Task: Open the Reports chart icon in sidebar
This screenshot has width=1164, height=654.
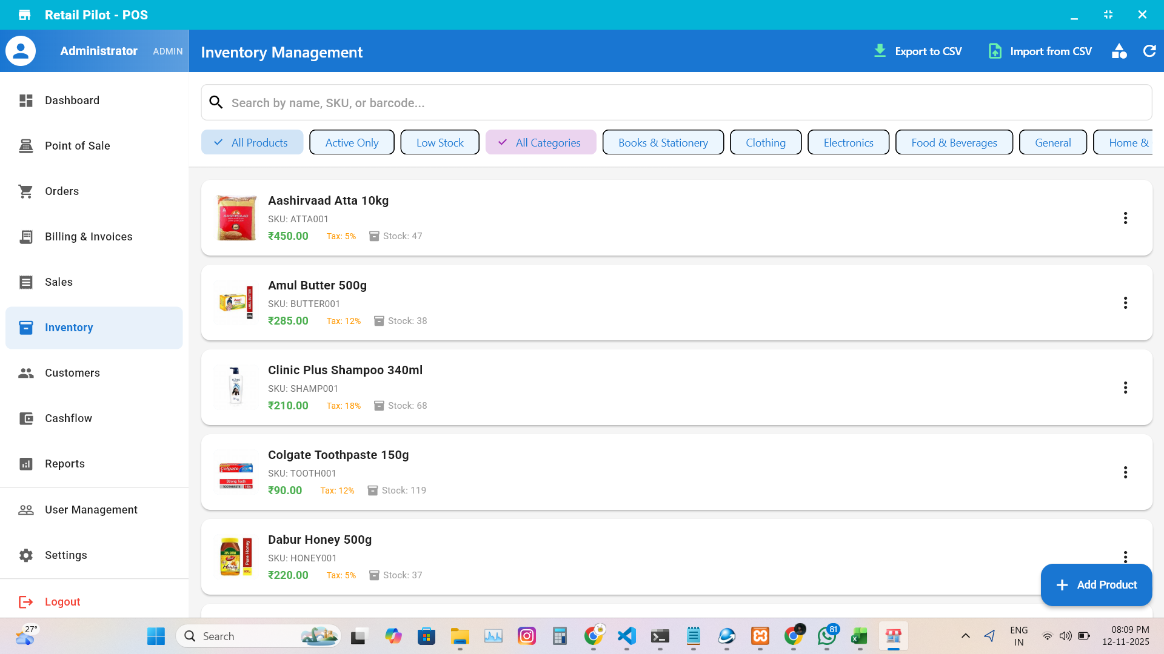Action: [26, 464]
